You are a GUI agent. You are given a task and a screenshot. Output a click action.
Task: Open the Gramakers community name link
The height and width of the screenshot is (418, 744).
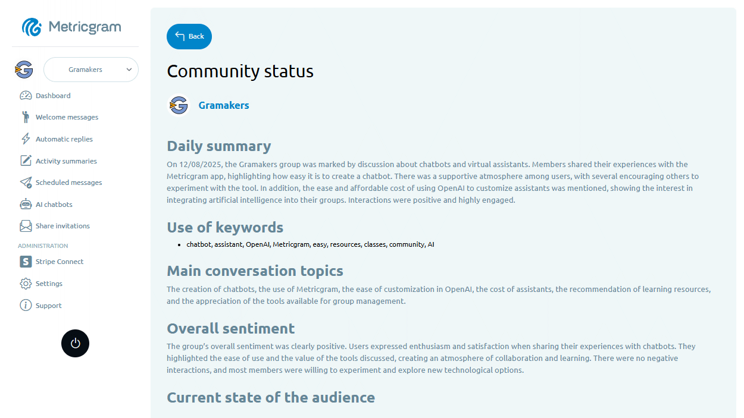(224, 105)
